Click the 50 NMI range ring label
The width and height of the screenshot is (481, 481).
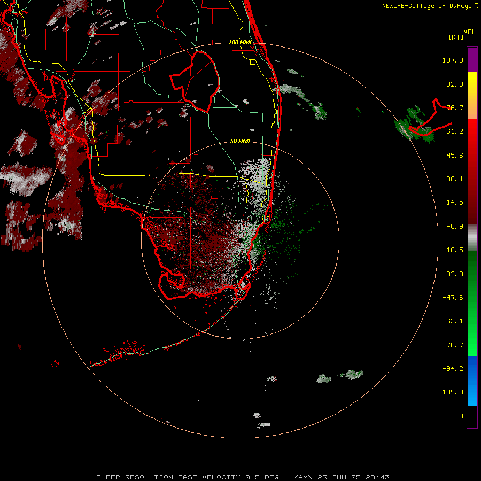(x=240, y=142)
